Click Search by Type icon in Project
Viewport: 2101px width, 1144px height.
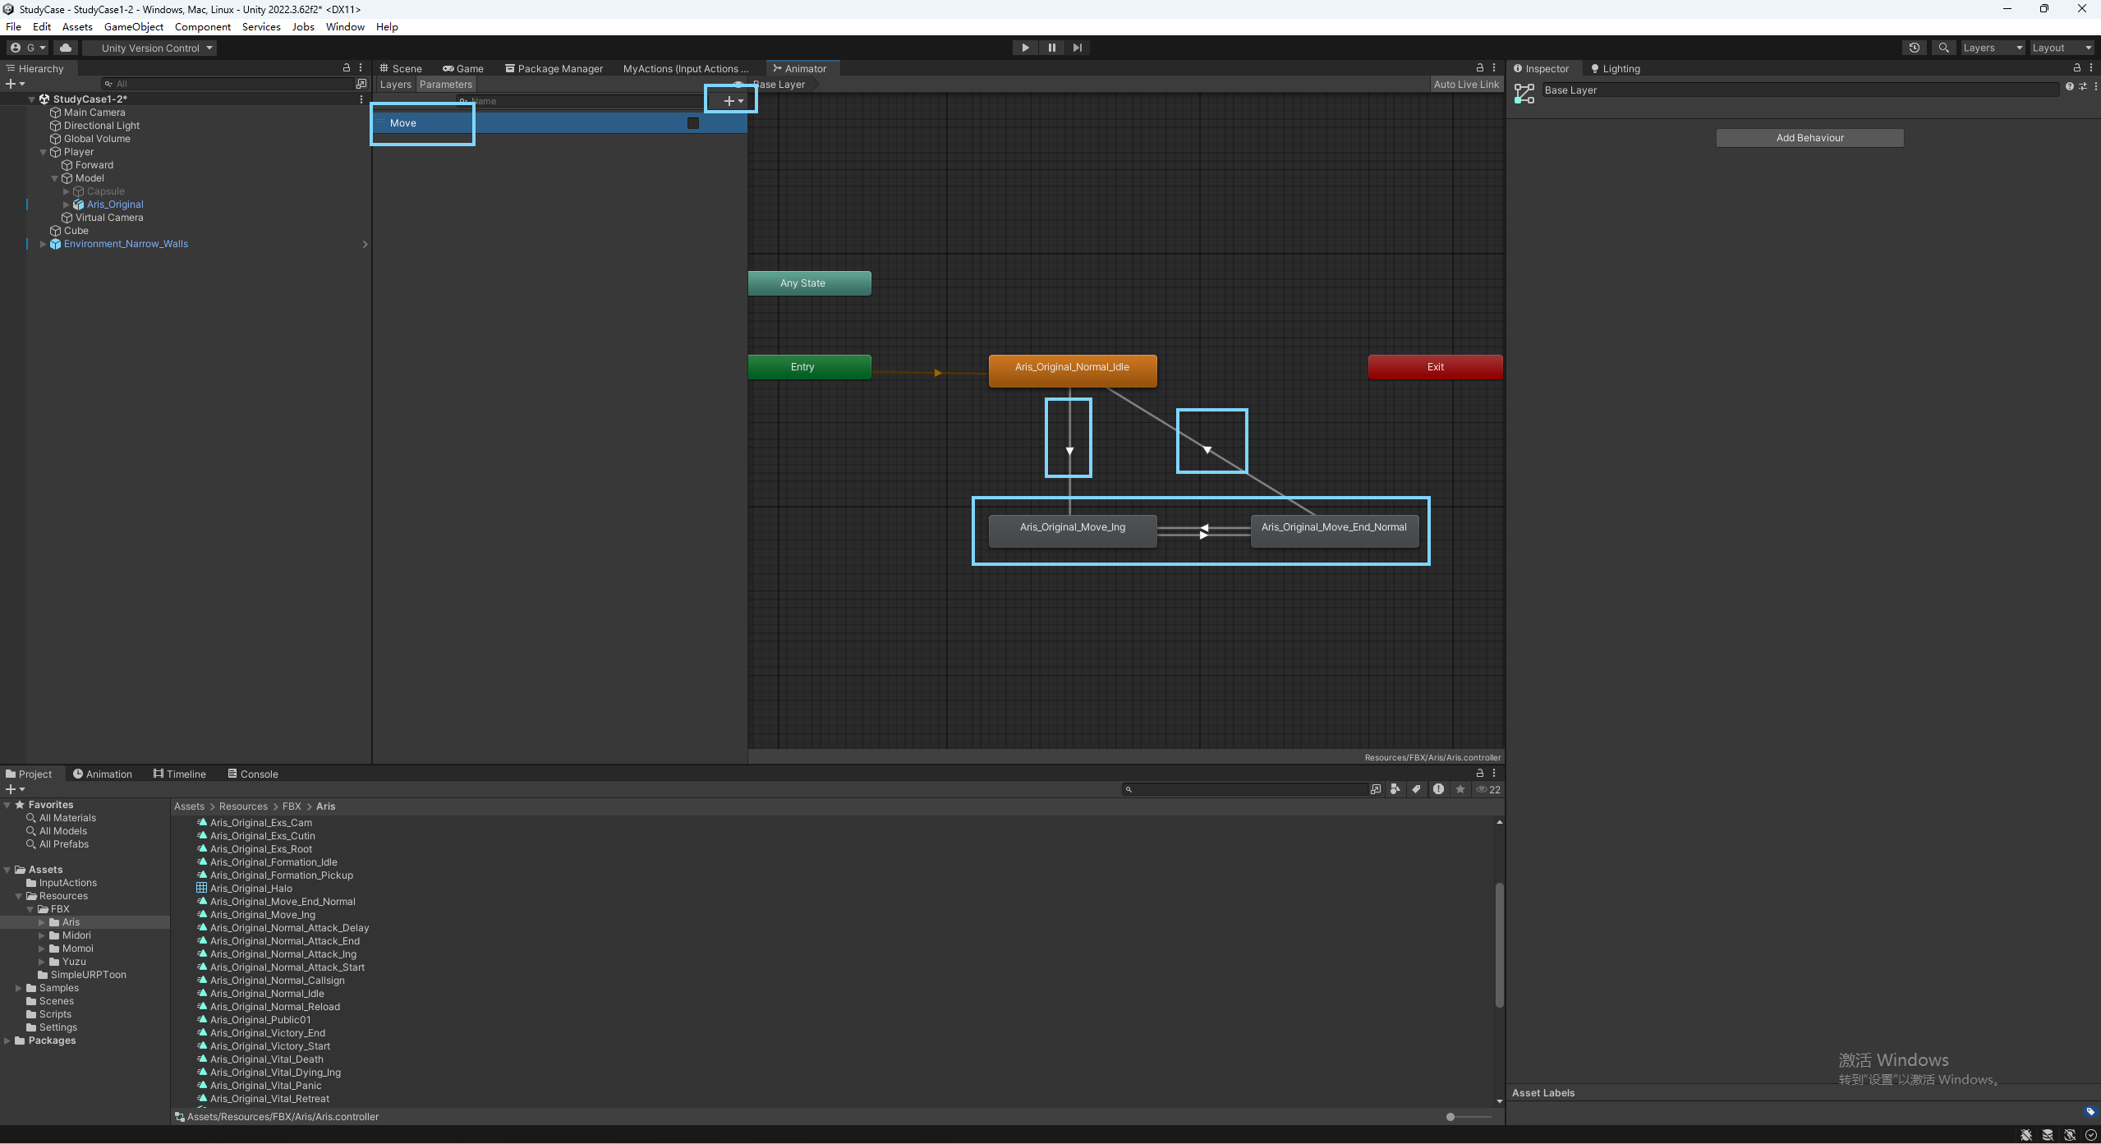(1395, 789)
